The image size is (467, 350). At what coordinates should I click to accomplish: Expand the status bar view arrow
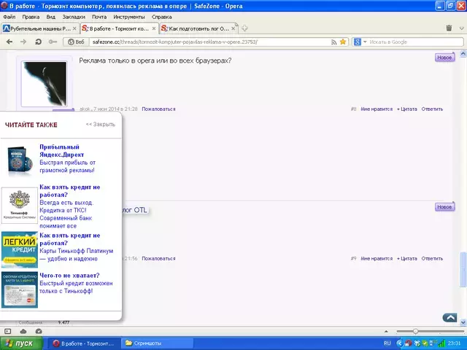coord(386,331)
